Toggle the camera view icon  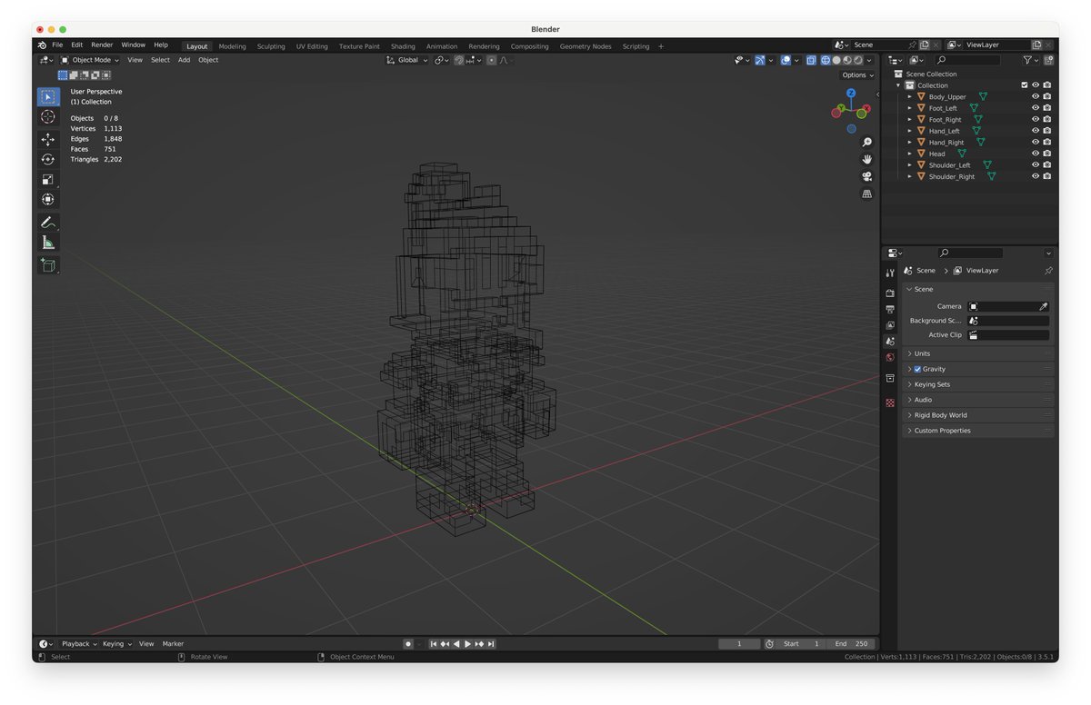click(866, 176)
